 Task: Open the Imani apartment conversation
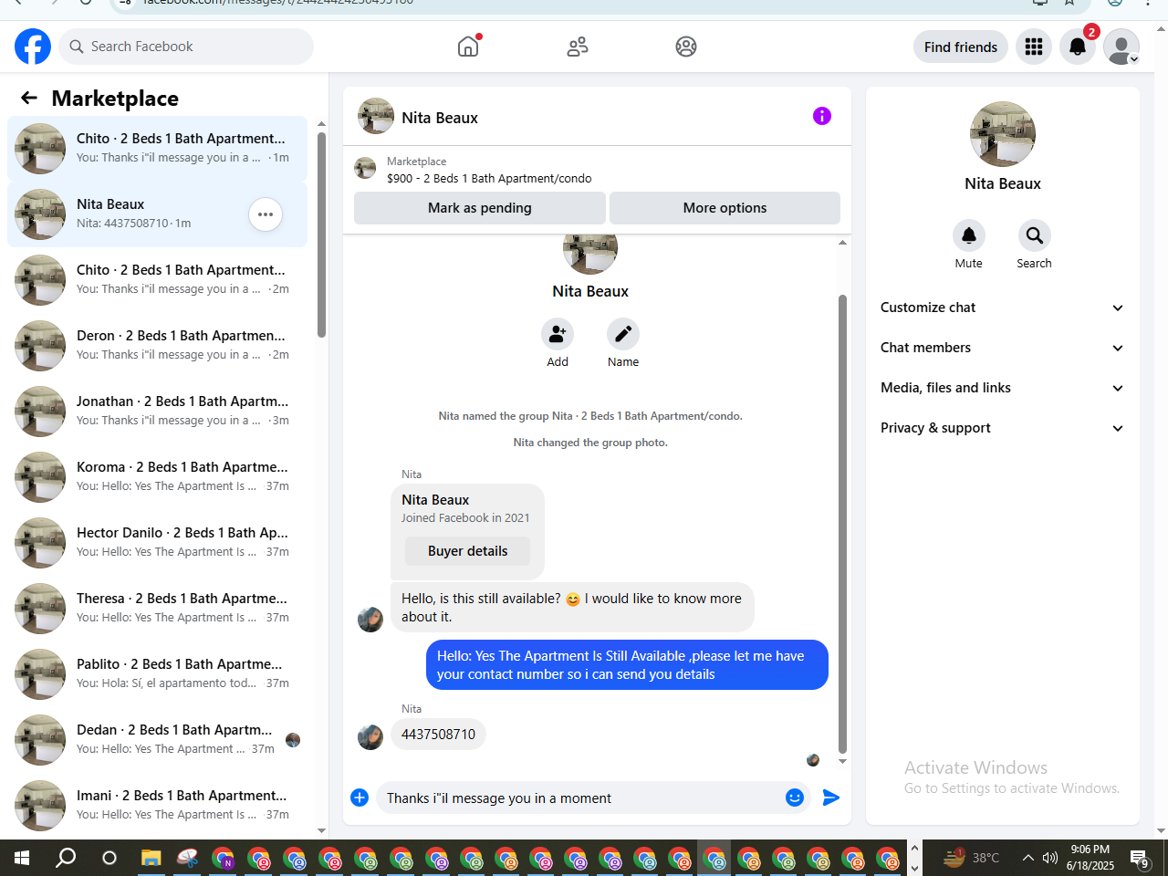click(158, 806)
